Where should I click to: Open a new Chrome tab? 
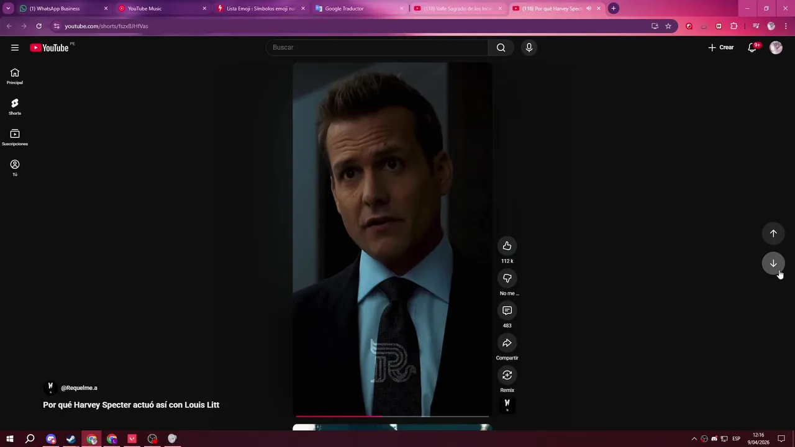613,9
